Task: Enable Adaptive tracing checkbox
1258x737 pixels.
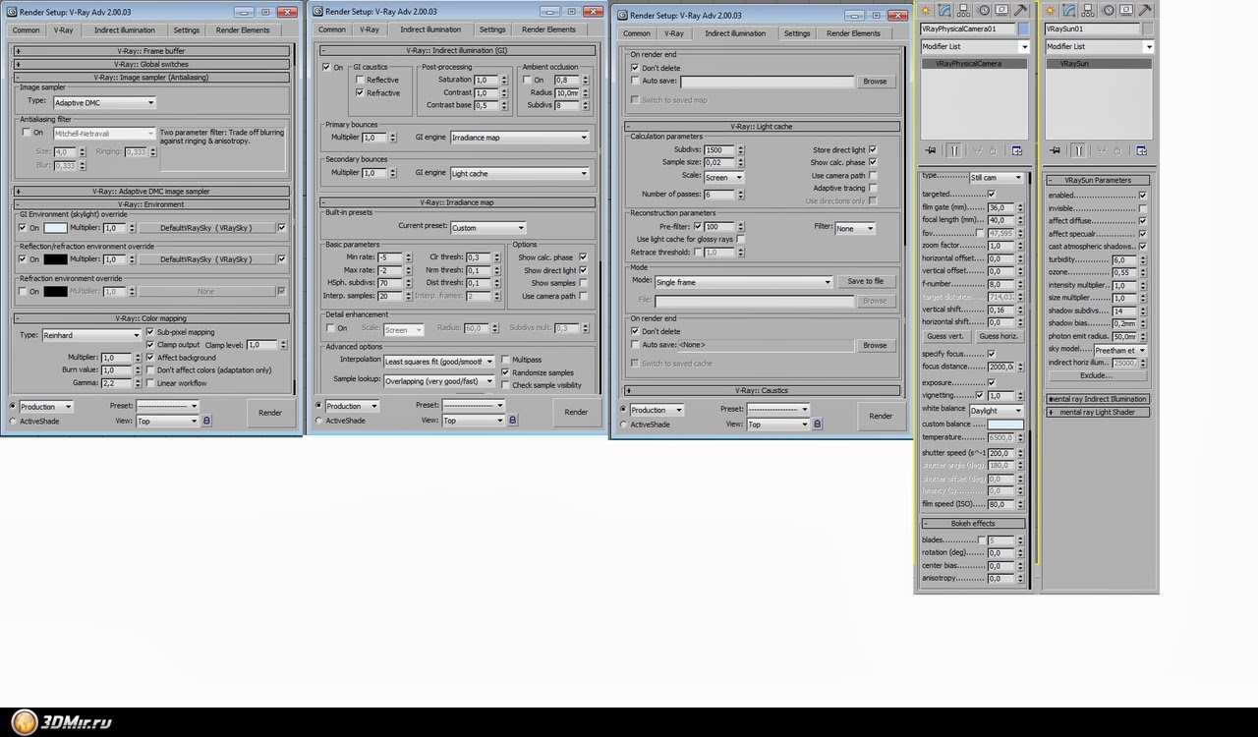Action: click(x=873, y=188)
